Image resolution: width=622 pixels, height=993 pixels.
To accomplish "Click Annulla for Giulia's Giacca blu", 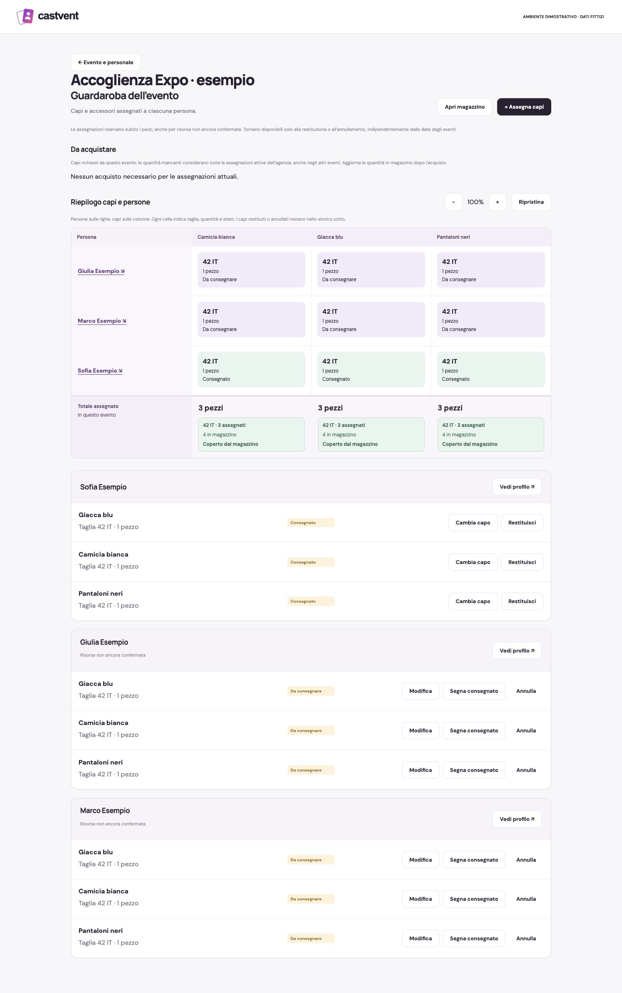I will click(x=526, y=691).
